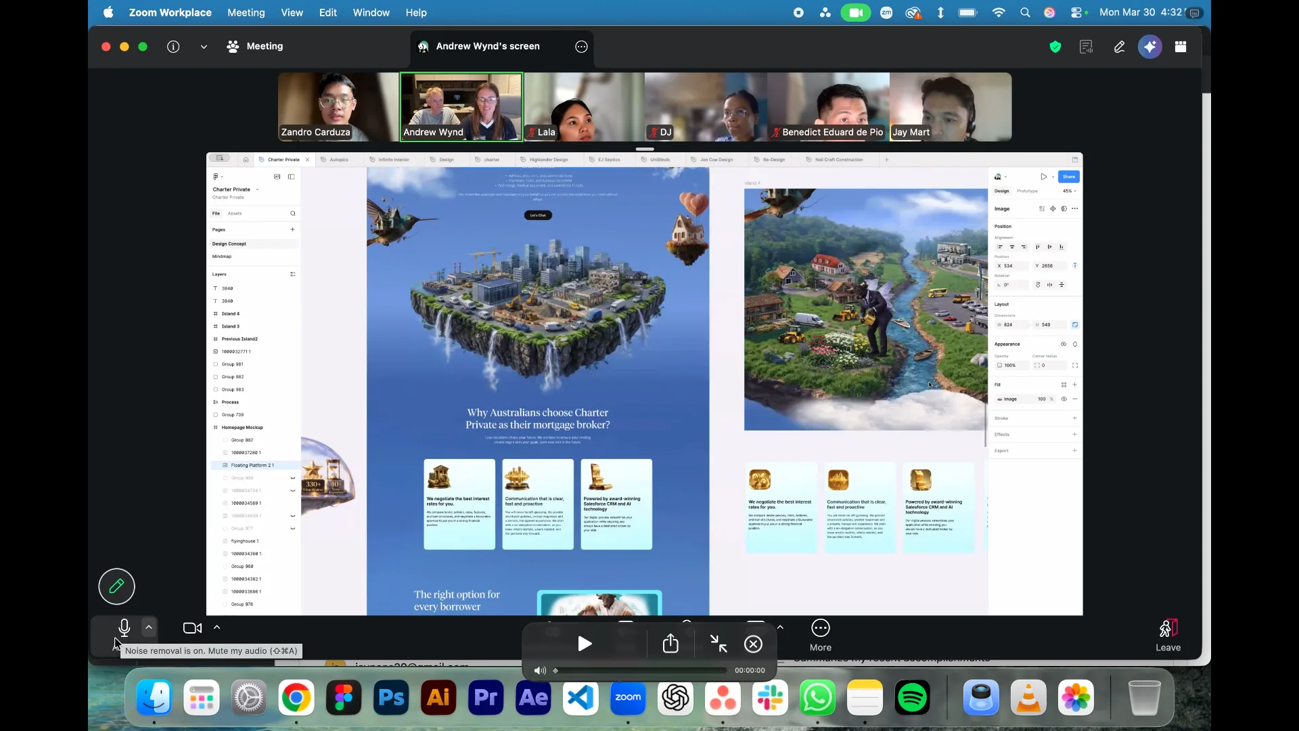
Task: Click the player overlay progress slider
Action: click(x=640, y=671)
